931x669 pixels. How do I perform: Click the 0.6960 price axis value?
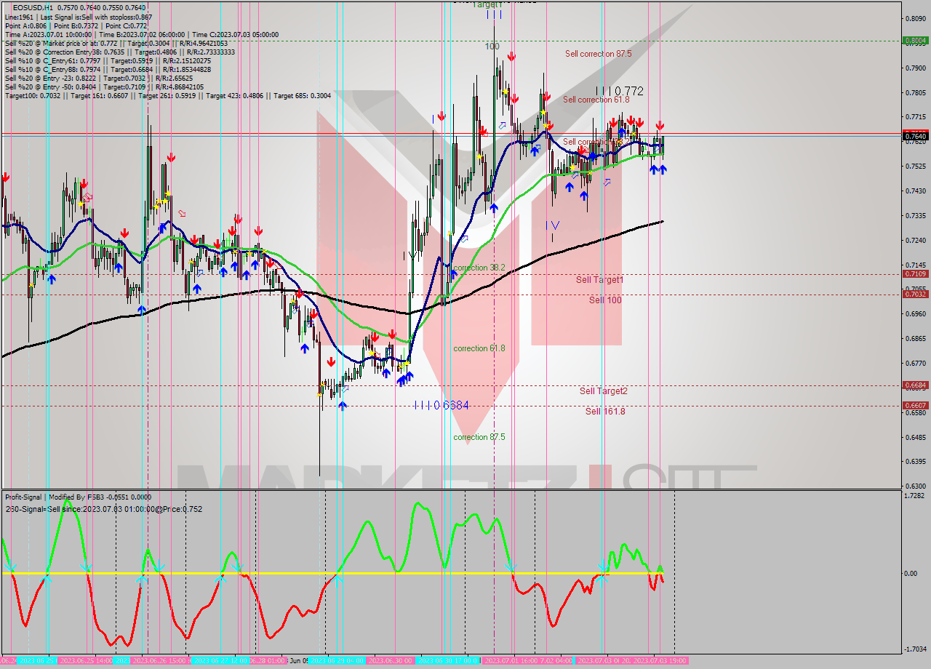click(915, 314)
